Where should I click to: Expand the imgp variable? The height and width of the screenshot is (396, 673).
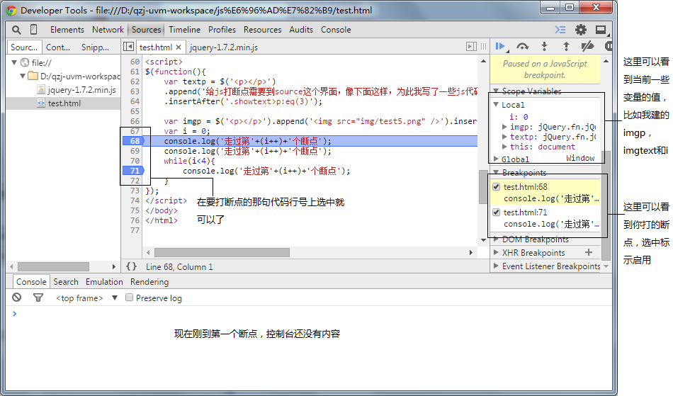504,127
